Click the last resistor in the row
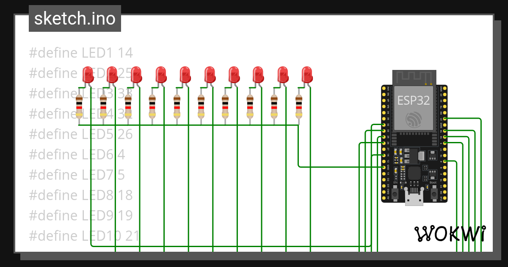Screen dimensions: 508x267 [298, 106]
